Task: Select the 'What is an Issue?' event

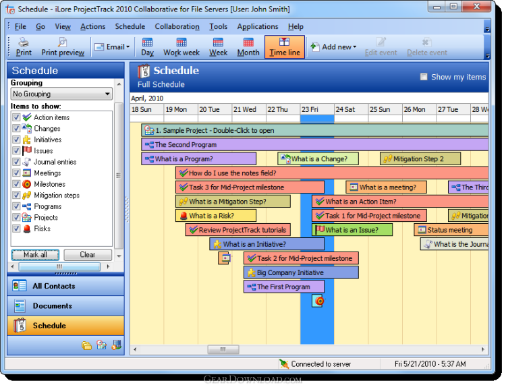Action: tap(352, 230)
